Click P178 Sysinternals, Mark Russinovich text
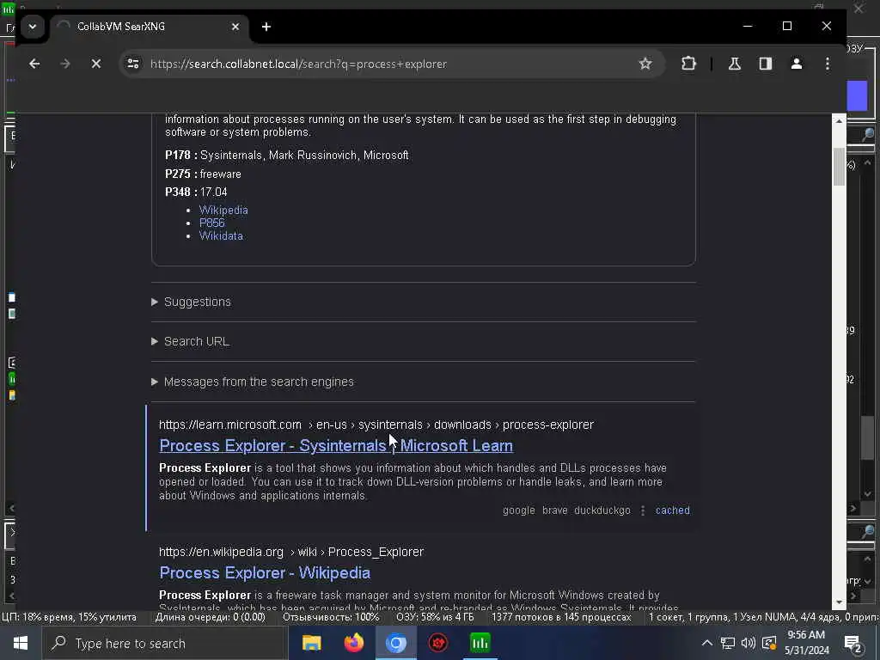The height and width of the screenshot is (660, 880). (287, 156)
